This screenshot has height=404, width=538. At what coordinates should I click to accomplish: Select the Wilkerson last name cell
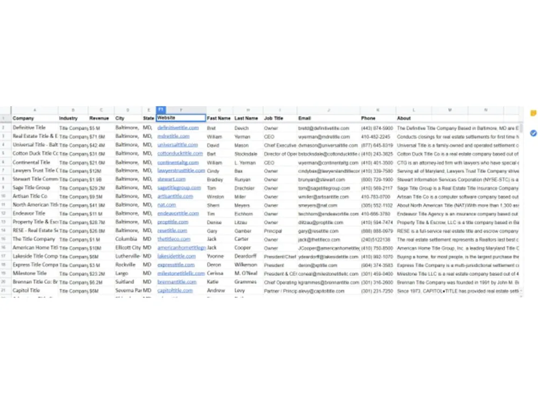[248, 265]
